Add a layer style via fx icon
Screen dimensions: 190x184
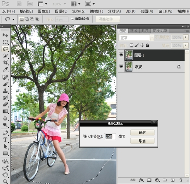(141, 180)
